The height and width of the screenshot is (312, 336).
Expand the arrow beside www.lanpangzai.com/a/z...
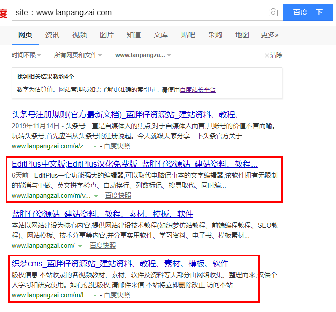95,147
